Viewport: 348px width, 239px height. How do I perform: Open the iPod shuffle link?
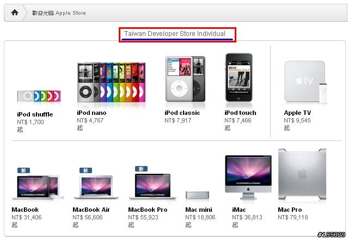(x=35, y=114)
